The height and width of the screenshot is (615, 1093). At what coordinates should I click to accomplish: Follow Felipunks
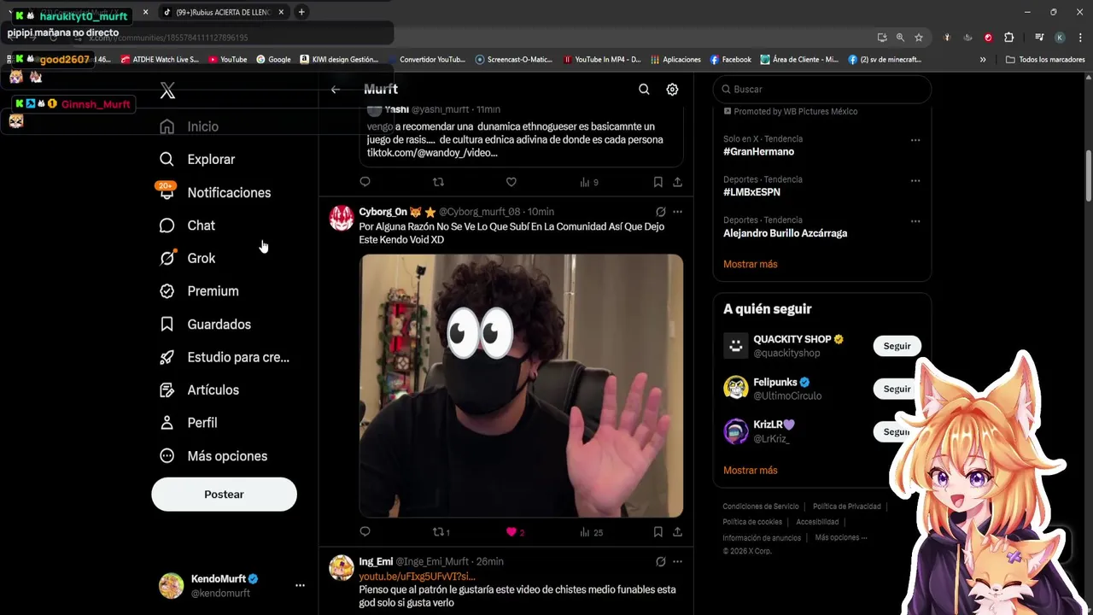click(897, 389)
